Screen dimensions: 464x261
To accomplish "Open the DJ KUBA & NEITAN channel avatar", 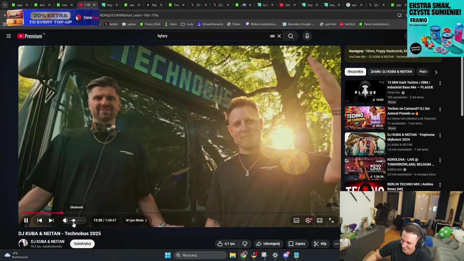I will point(23,244).
